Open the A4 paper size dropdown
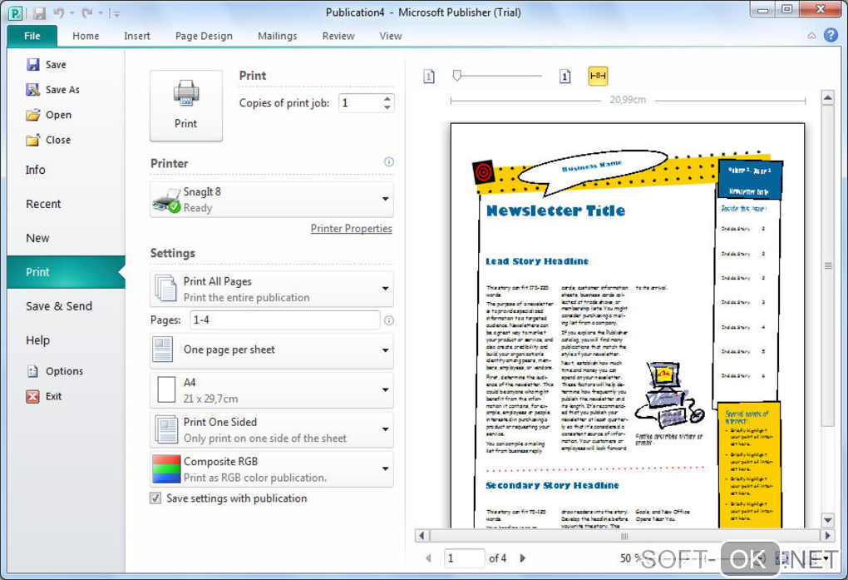The image size is (848, 580). coord(272,390)
